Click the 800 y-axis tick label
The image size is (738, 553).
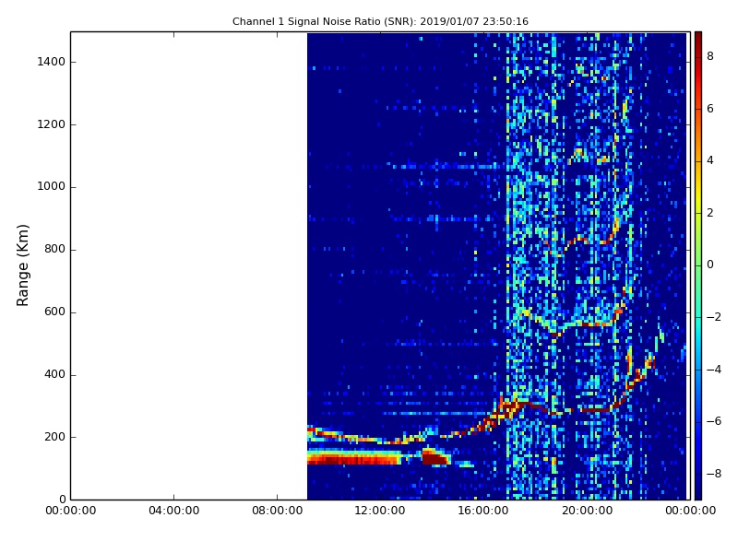54,249
